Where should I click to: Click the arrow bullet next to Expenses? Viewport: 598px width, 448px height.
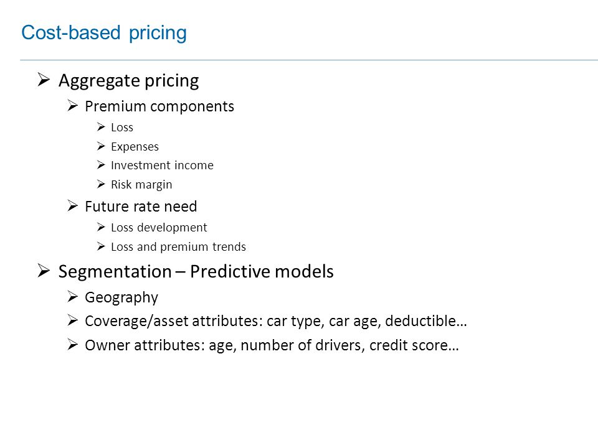pyautogui.click(x=101, y=146)
